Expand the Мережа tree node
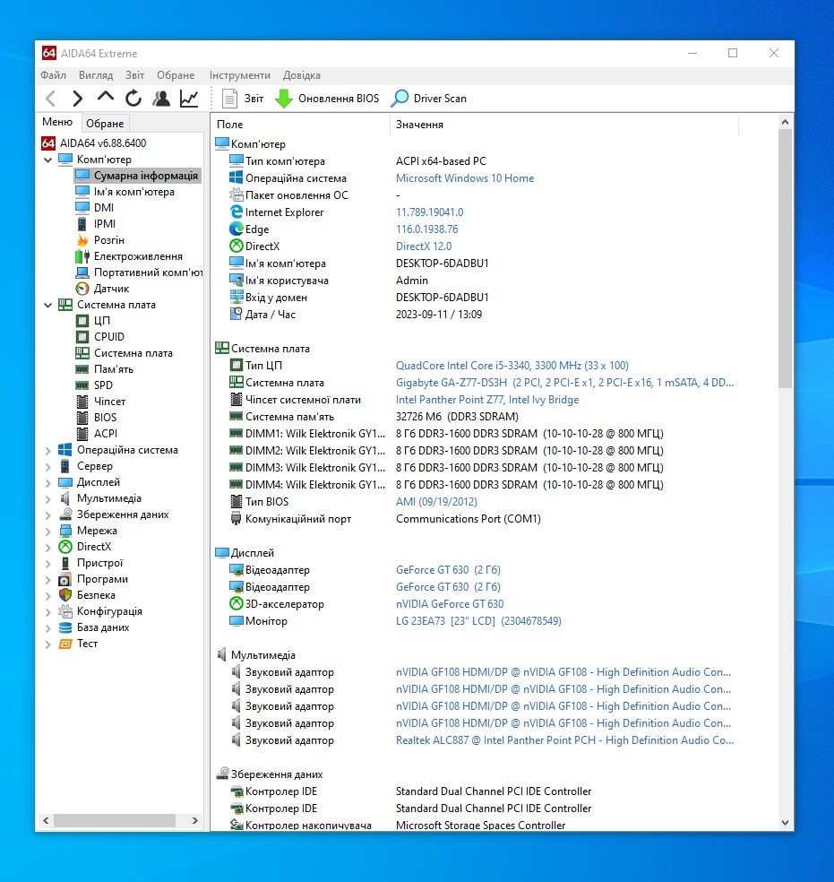The height and width of the screenshot is (882, 834). click(x=48, y=531)
